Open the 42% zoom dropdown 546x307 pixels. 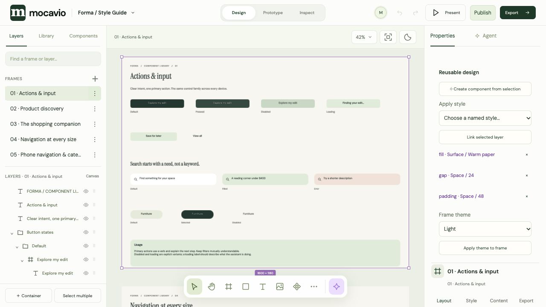click(364, 37)
